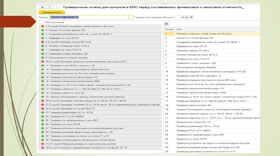Click the open-report icon above the Номер column
280x156 pixels.
pyautogui.click(x=167, y=24)
